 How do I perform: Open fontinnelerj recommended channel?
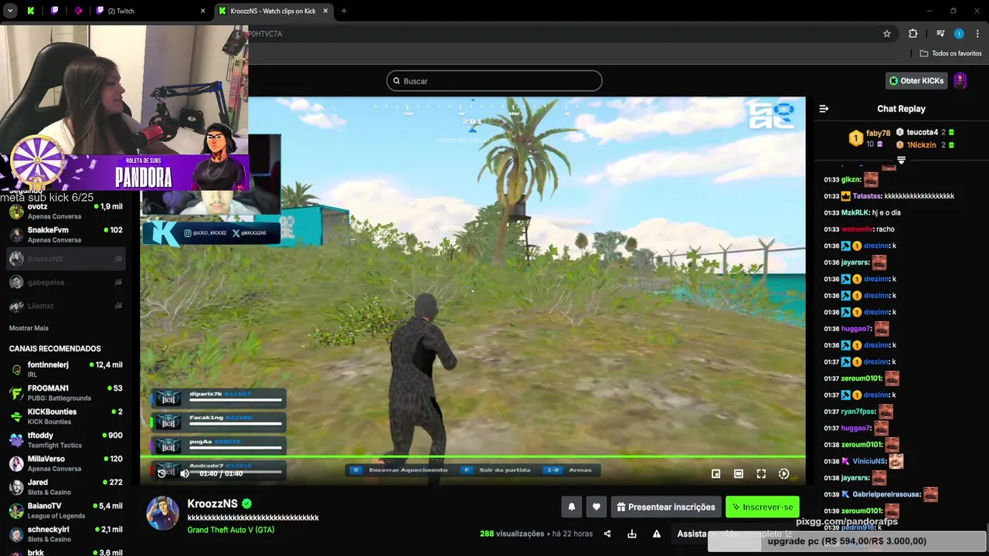tap(66, 369)
